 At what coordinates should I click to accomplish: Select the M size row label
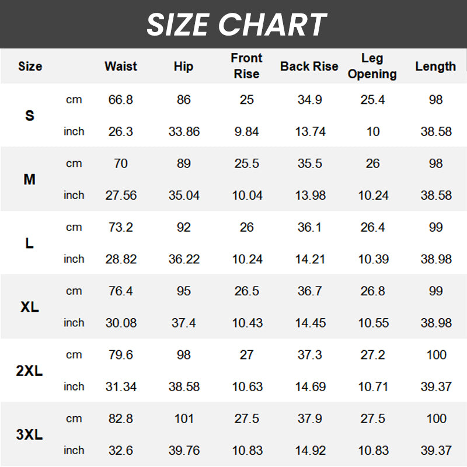(30, 180)
